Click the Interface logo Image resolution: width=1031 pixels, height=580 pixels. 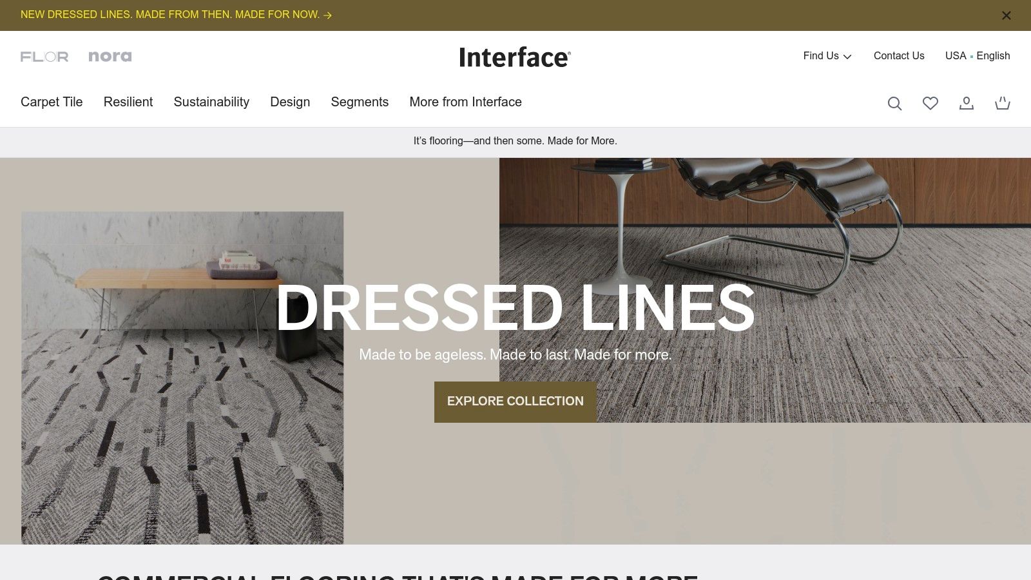tap(514, 57)
